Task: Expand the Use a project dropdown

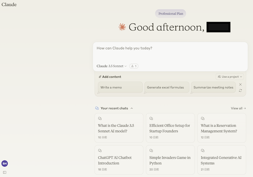Action: tap(230, 77)
